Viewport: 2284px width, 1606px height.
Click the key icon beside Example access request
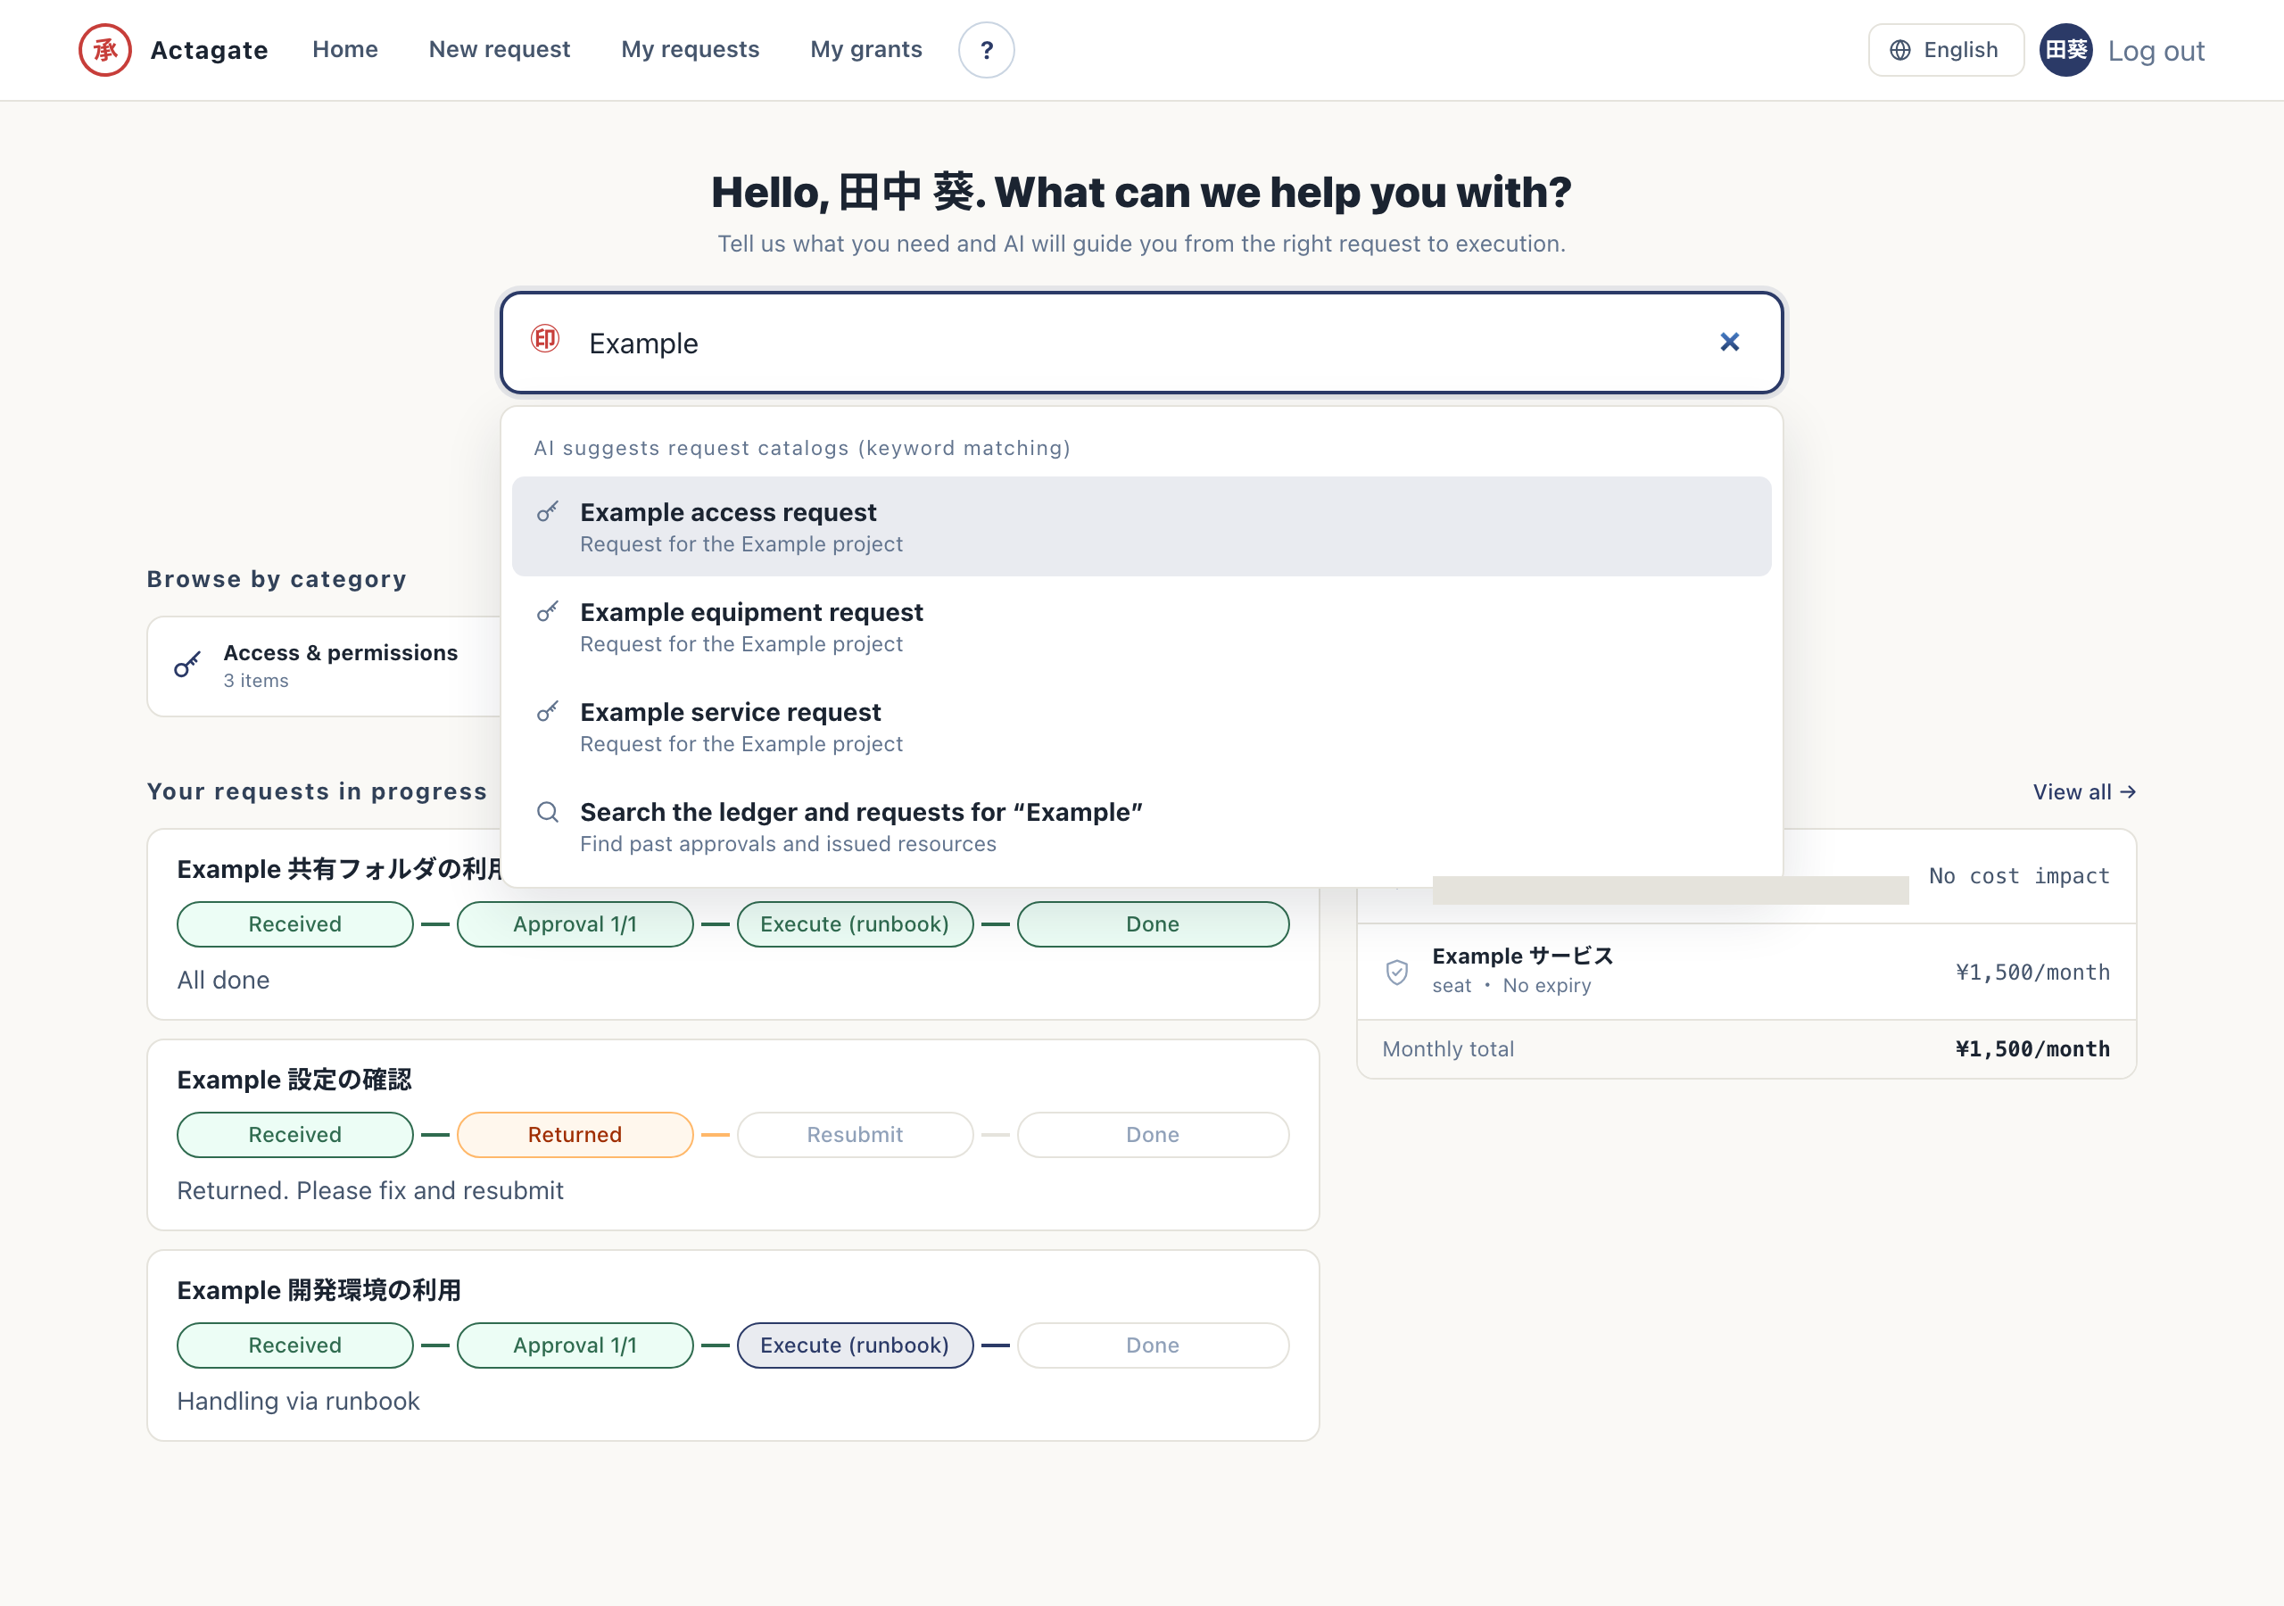(548, 511)
